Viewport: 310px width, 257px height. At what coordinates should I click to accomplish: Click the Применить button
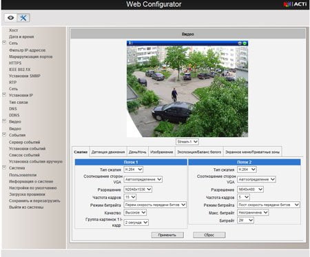(x=167, y=235)
